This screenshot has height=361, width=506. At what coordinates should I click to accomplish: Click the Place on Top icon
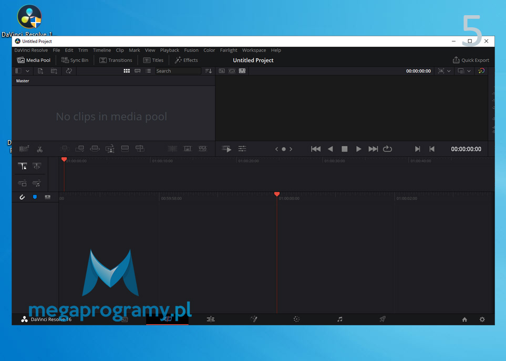click(125, 148)
